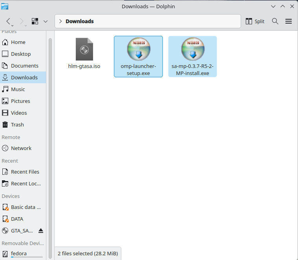The width and height of the screenshot is (298, 260).
Task: Open the view mode dropdown arrow
Action: (46, 21)
